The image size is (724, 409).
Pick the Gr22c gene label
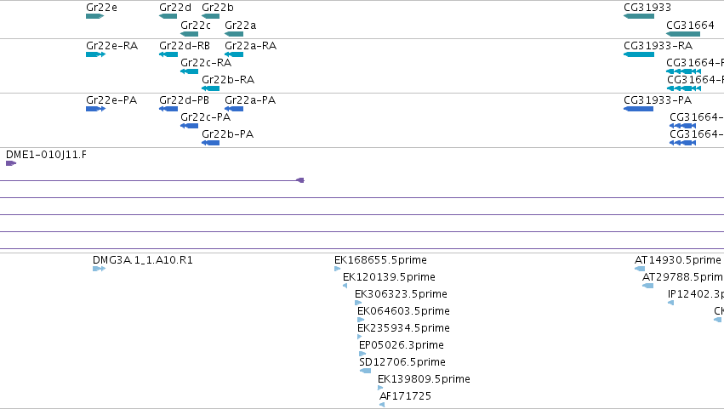[196, 26]
